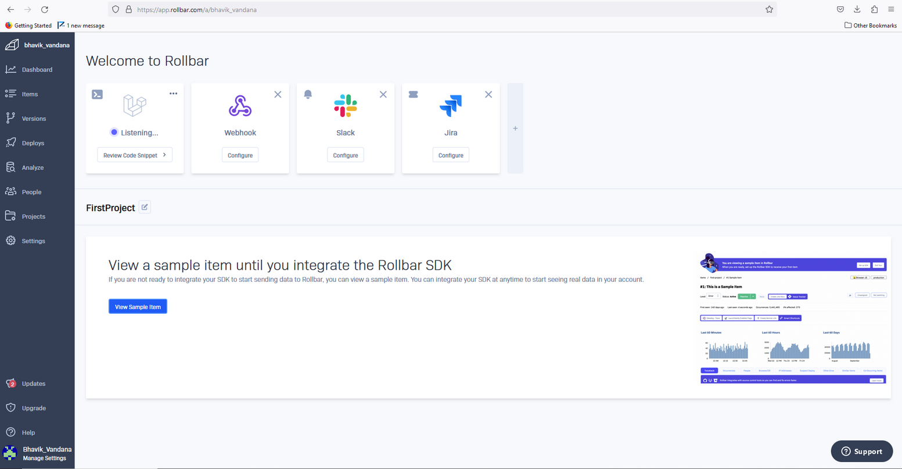Click the ticket icon on the Jira card

click(x=414, y=94)
